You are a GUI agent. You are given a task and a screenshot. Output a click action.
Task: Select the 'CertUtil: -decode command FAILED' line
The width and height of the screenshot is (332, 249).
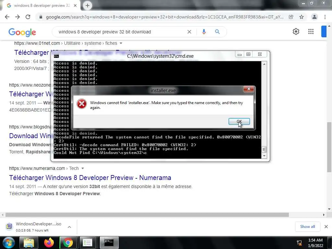pyautogui.click(x=125, y=145)
